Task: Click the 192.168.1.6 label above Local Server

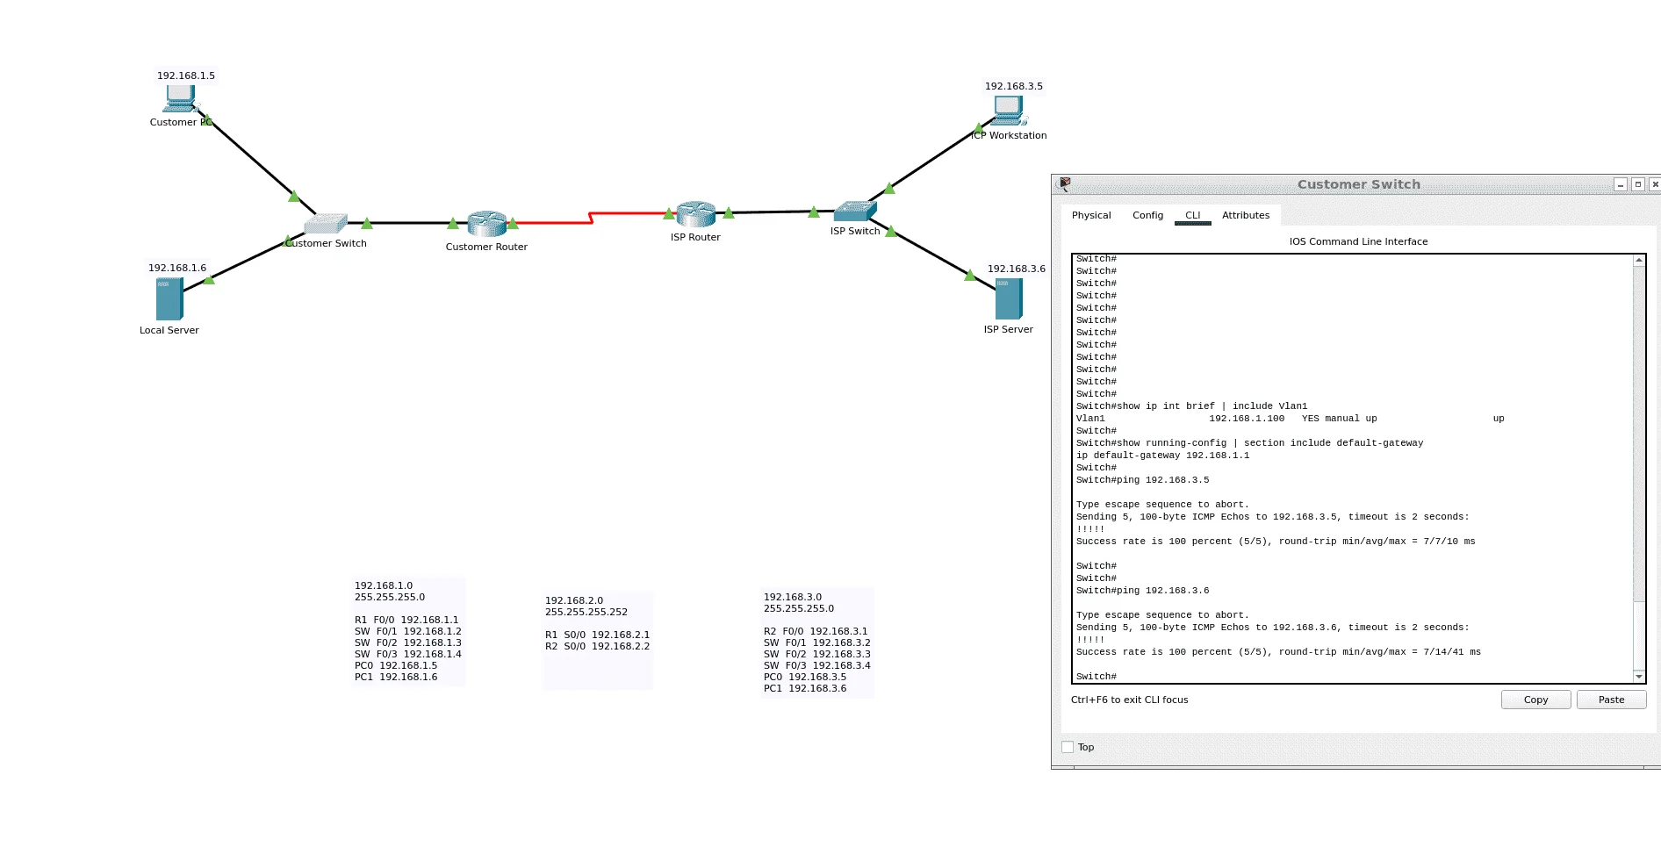Action: click(177, 268)
